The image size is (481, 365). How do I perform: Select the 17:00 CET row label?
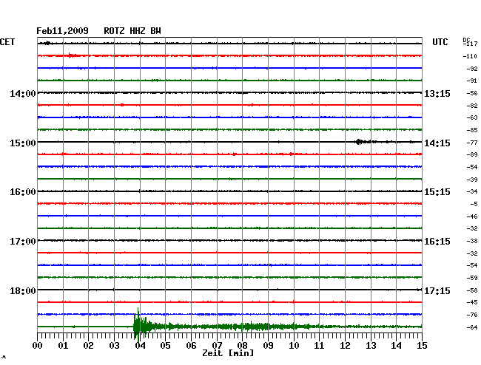coord(23,242)
